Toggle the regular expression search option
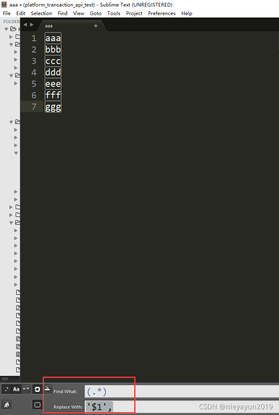279x415 pixels. click(7, 389)
